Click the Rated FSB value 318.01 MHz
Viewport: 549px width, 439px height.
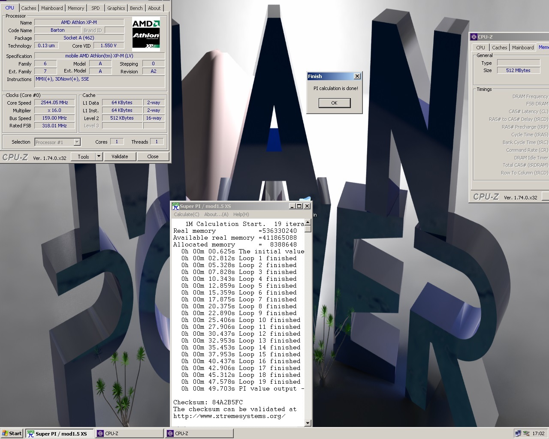pyautogui.click(x=54, y=126)
